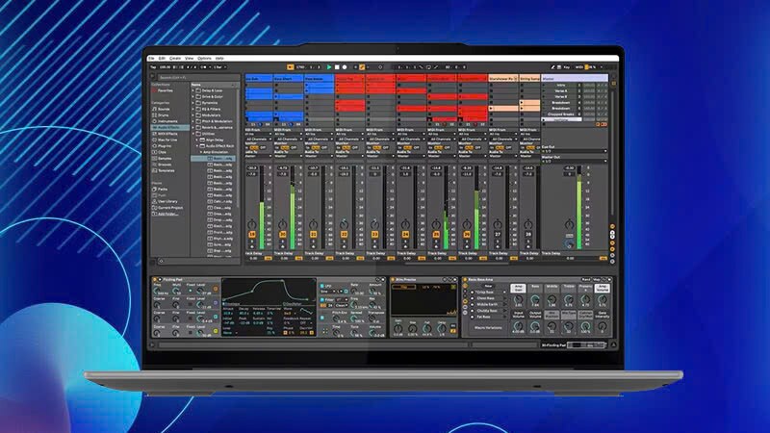This screenshot has height=433, width=770.
Task: Toggle the arrangement Loop switch
Action: (428, 67)
